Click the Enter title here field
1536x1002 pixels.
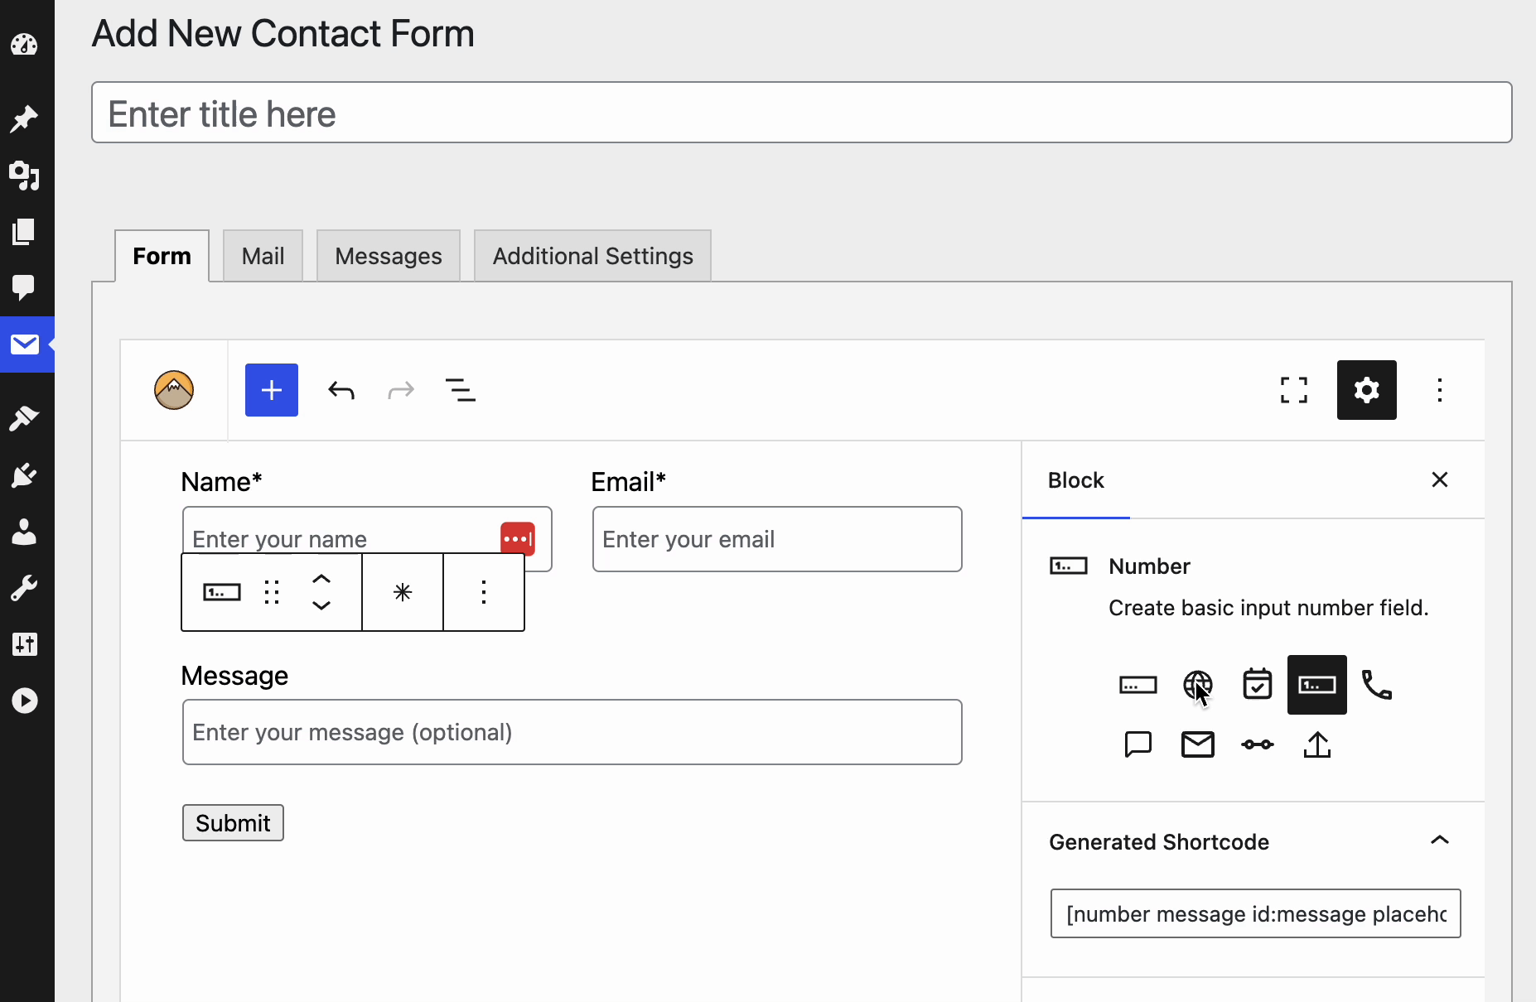(x=801, y=113)
